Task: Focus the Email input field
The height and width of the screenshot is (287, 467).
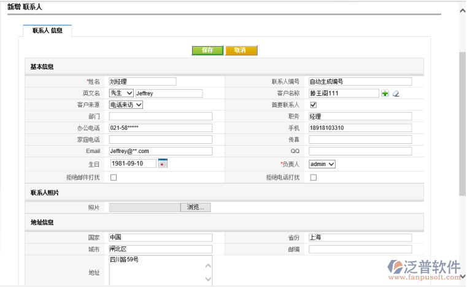Action: click(160, 151)
